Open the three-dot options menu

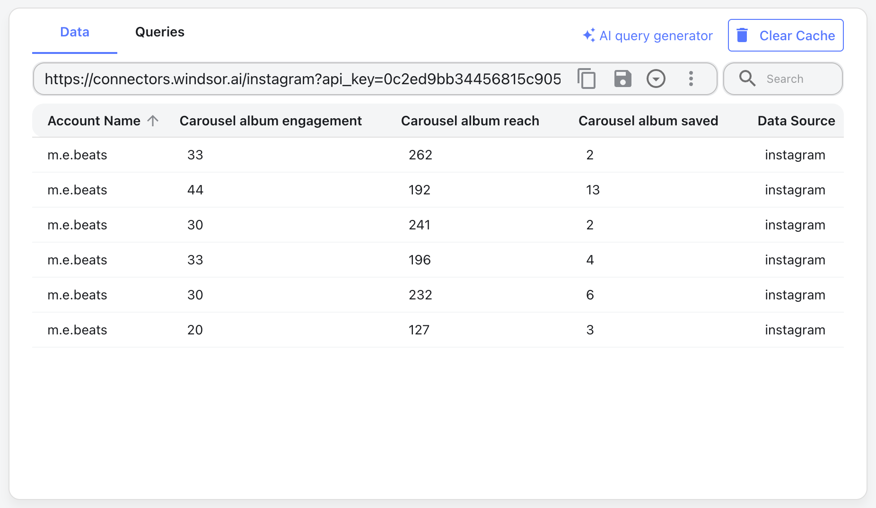(691, 79)
